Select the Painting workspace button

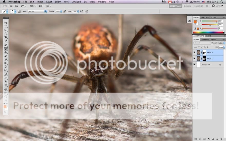click(x=199, y=6)
